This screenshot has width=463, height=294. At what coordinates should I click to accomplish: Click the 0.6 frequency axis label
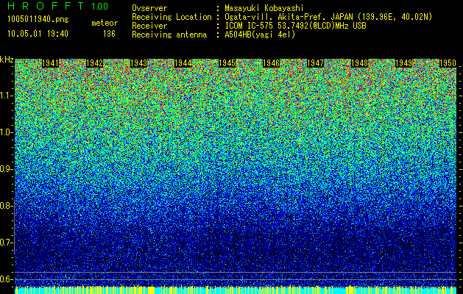[x=6, y=279]
